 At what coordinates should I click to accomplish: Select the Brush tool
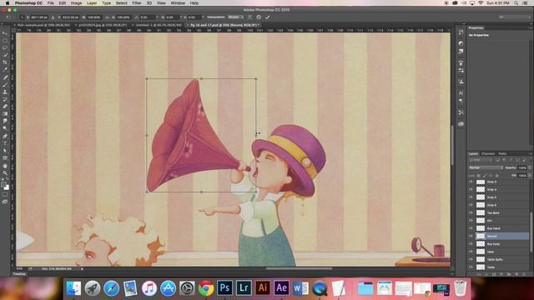coord(5,85)
